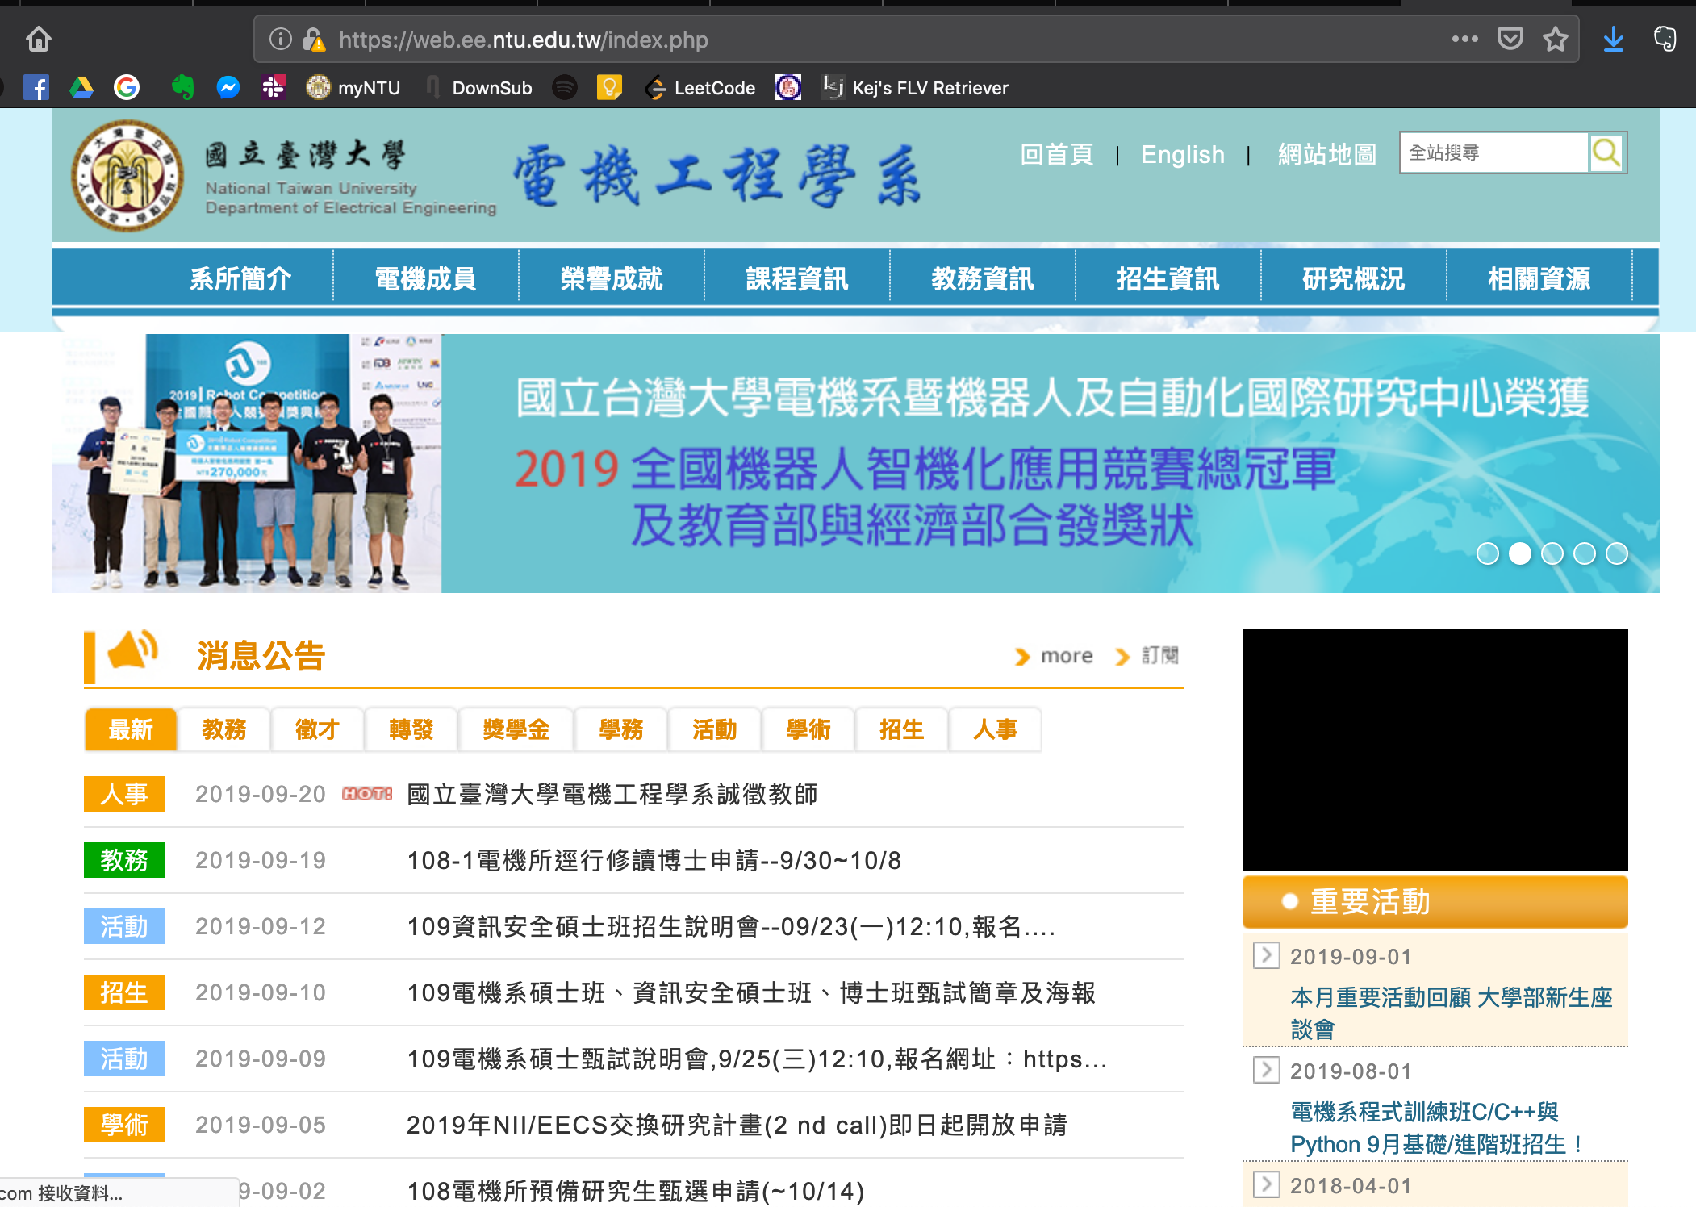Screen dimensions: 1696x1207
Task: Click the Firefox downloads arrow icon
Action: [1613, 39]
